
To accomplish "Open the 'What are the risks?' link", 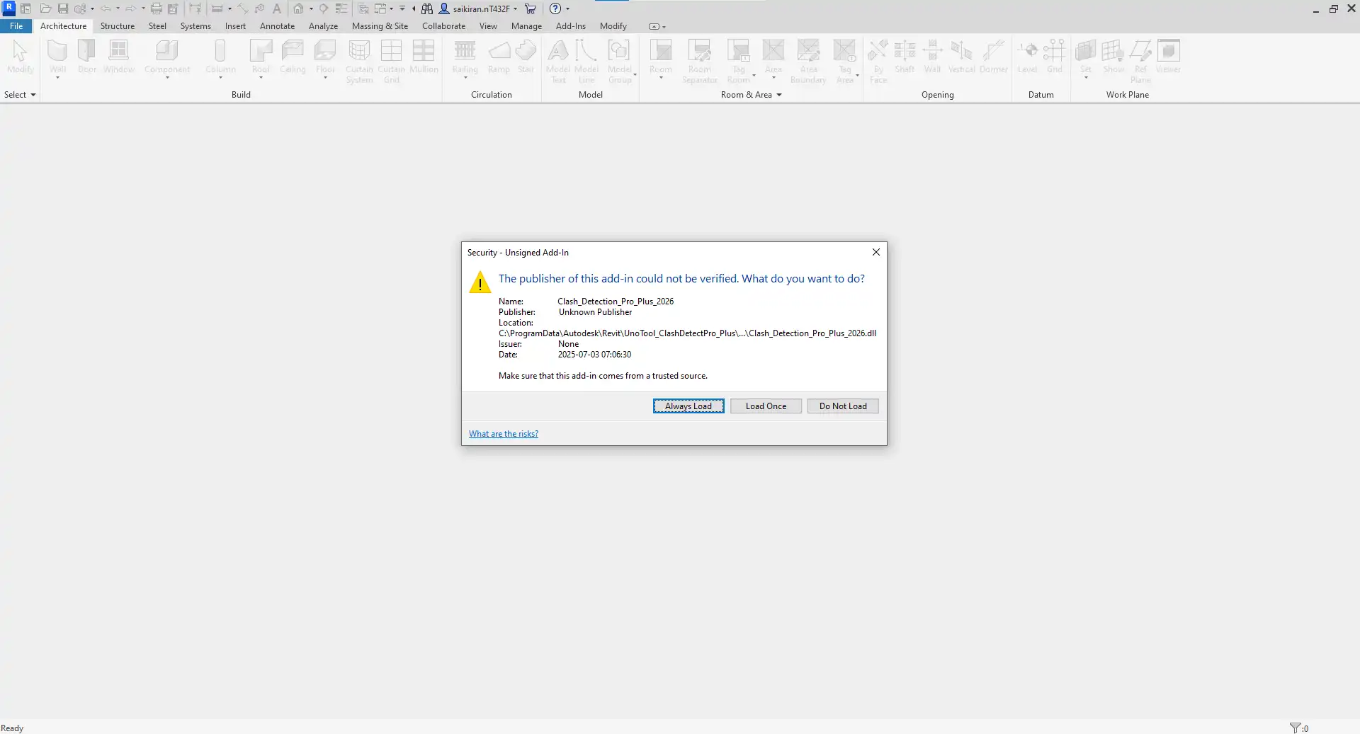I will [504, 434].
